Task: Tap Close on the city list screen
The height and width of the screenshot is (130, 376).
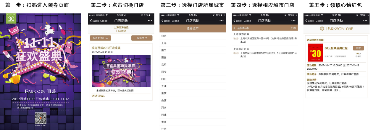Action: click(x=175, y=21)
